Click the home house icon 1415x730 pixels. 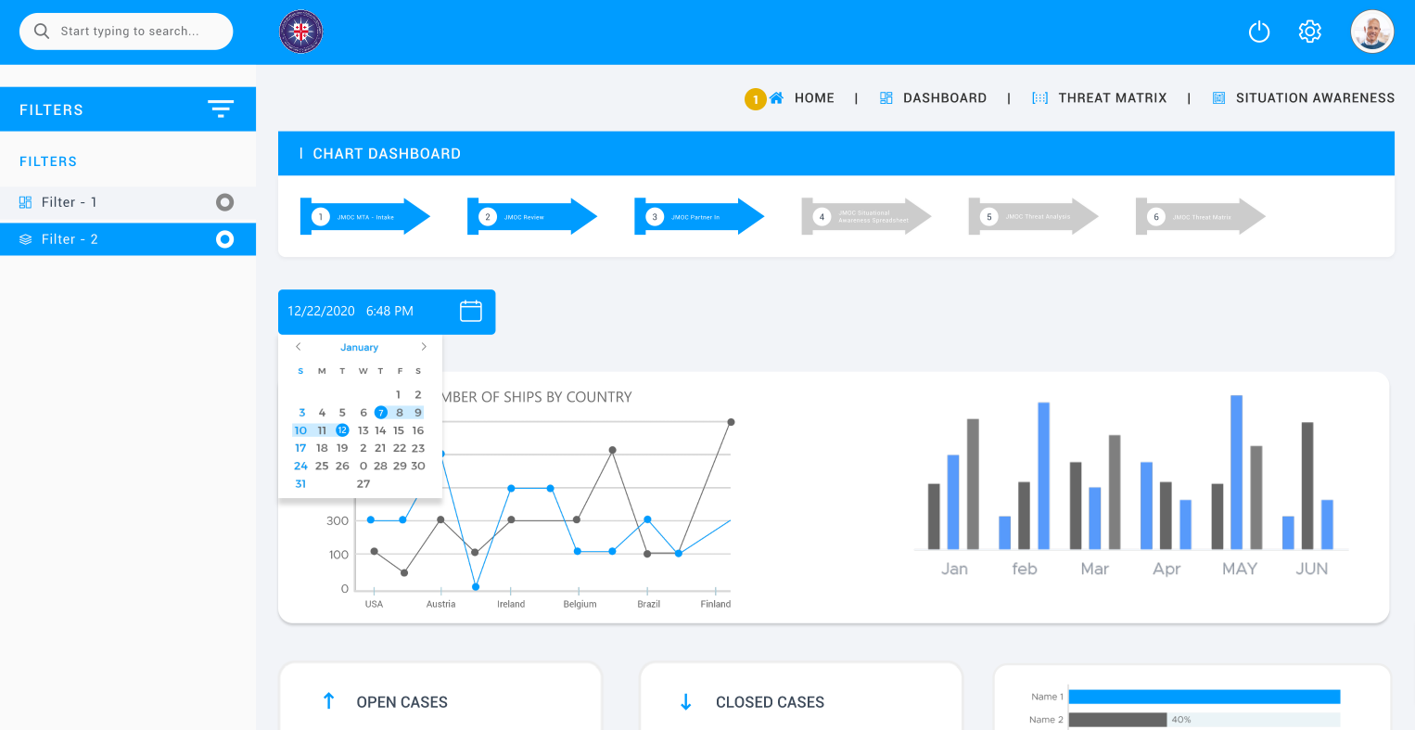click(x=777, y=97)
